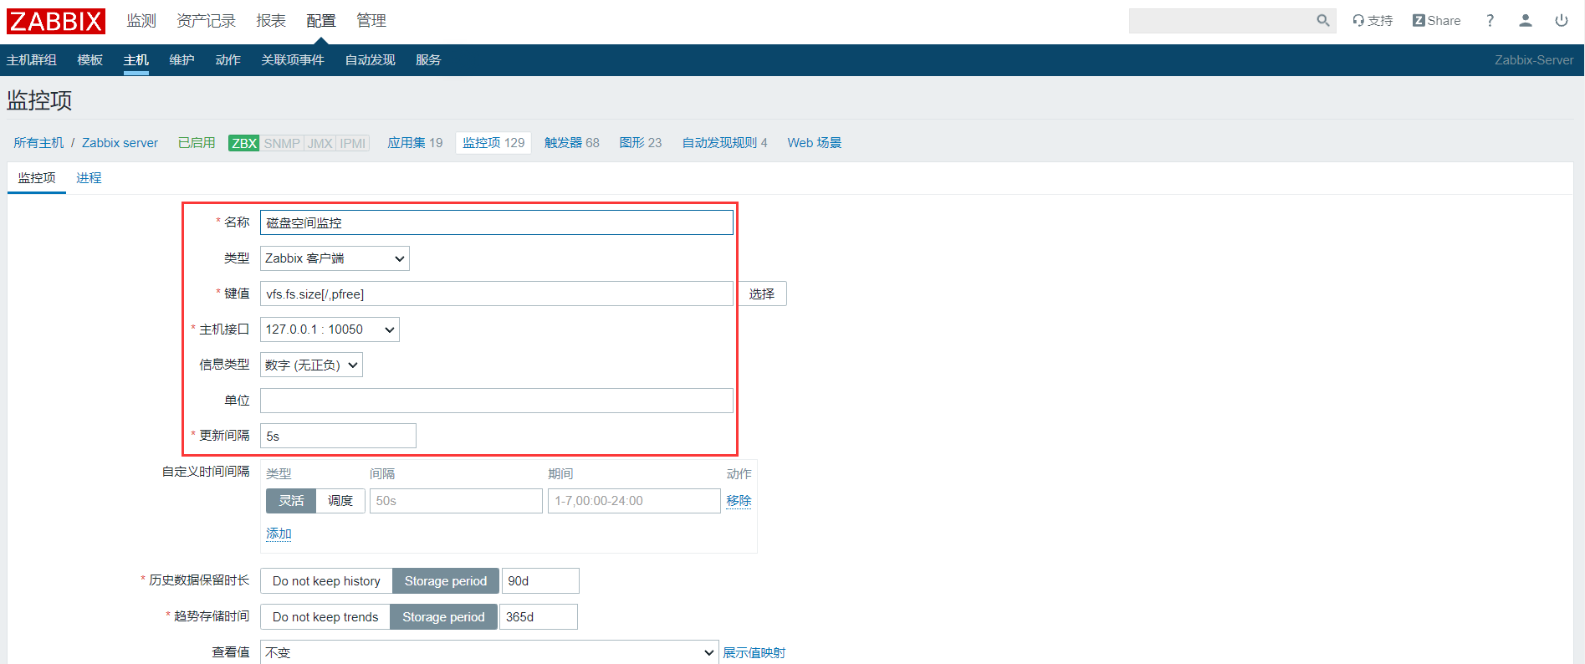Go to 主机群组 submenu
Image resolution: width=1585 pixels, height=664 pixels.
(32, 60)
